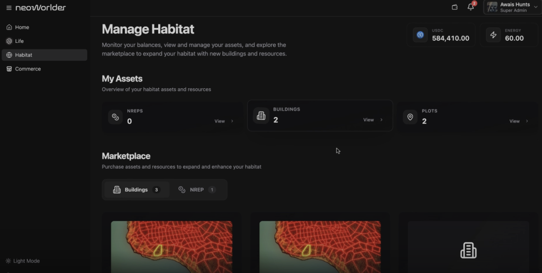Click the hamburger menu icon

[8, 8]
